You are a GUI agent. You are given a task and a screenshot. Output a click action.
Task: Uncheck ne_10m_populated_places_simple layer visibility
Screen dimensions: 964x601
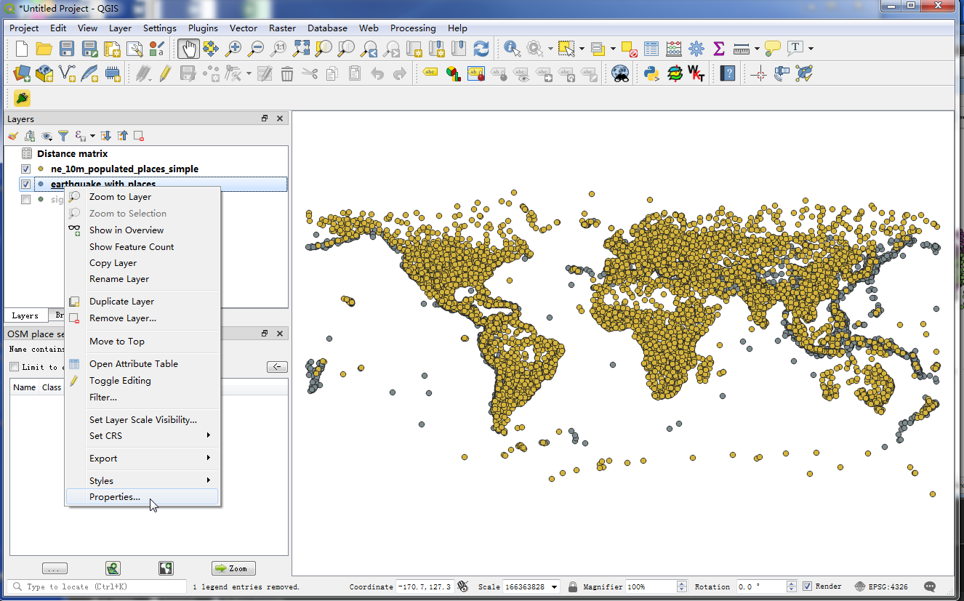coord(26,169)
